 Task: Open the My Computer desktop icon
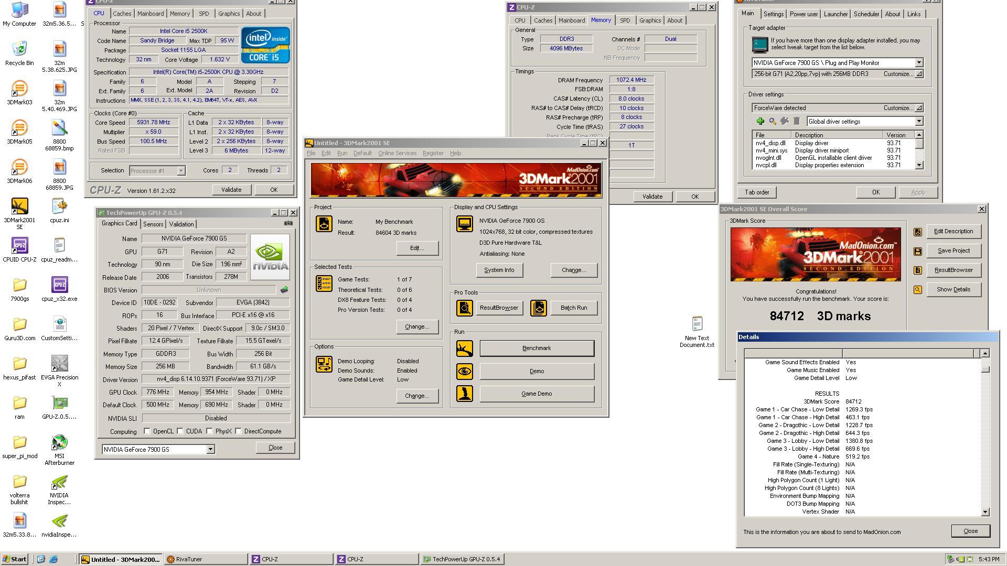click(19, 9)
